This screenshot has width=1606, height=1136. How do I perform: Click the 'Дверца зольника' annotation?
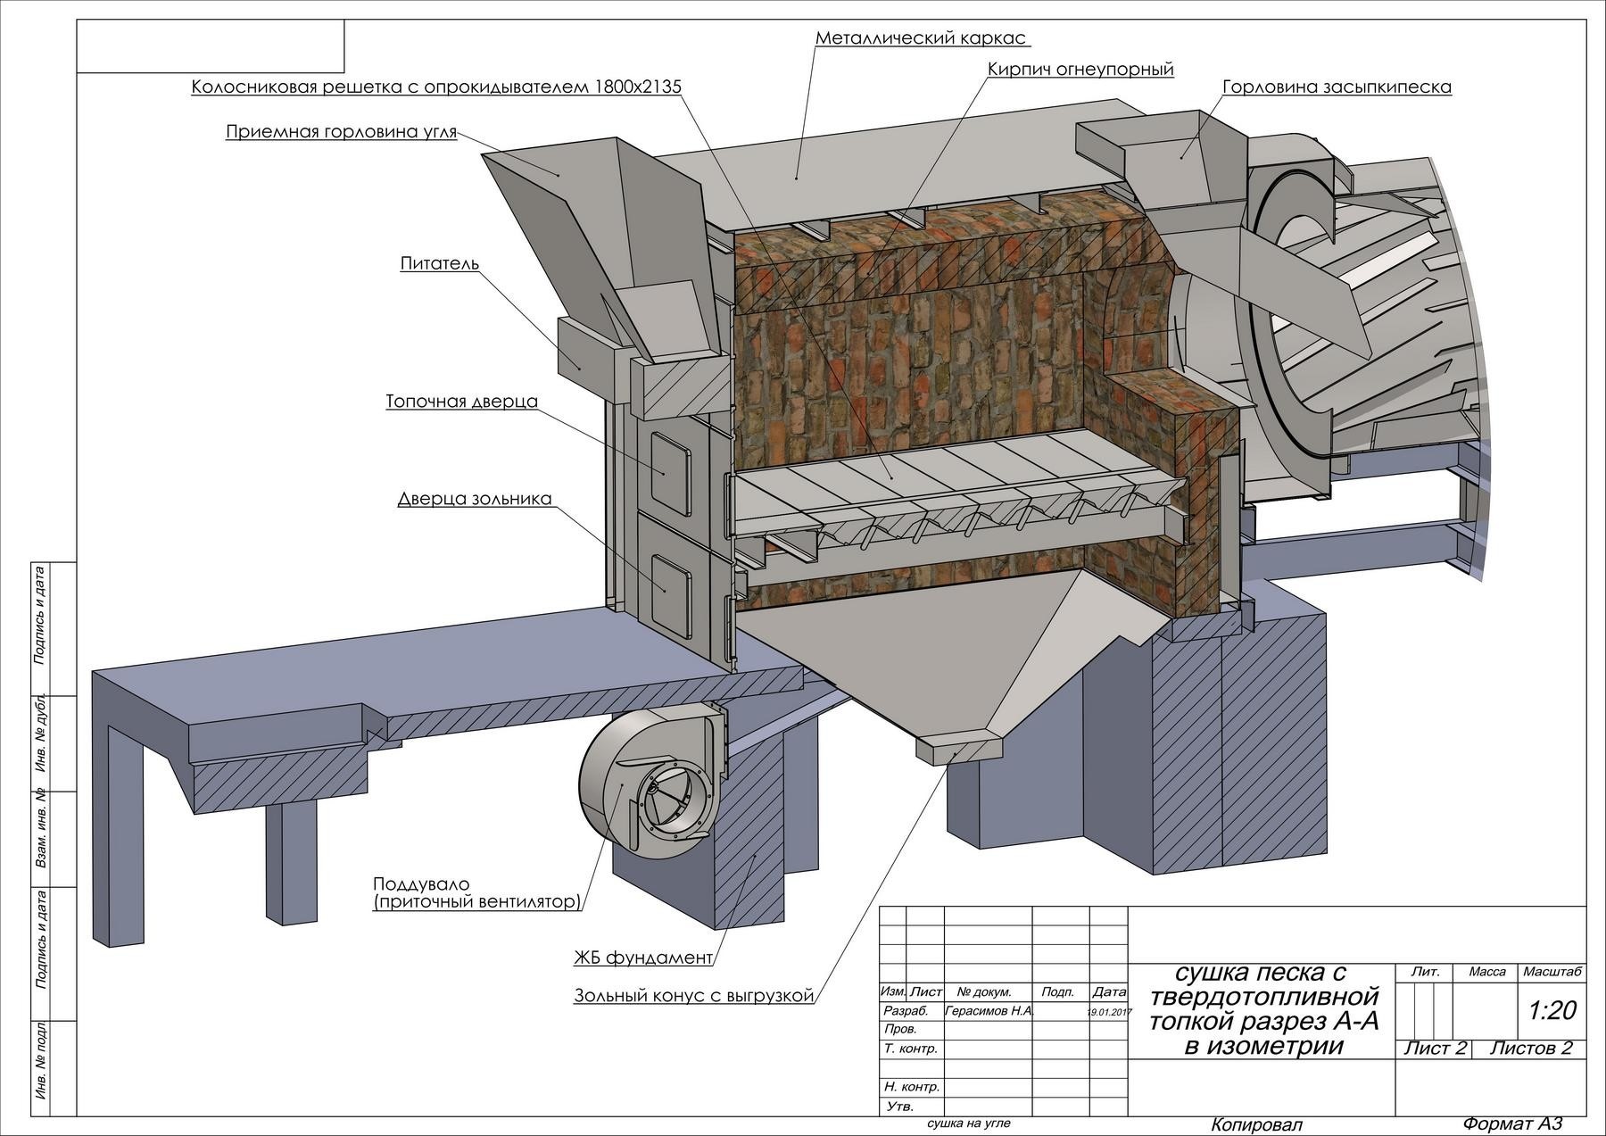click(x=474, y=499)
